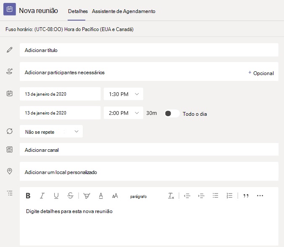
Task: Open the font size option
Action: tap(115, 195)
